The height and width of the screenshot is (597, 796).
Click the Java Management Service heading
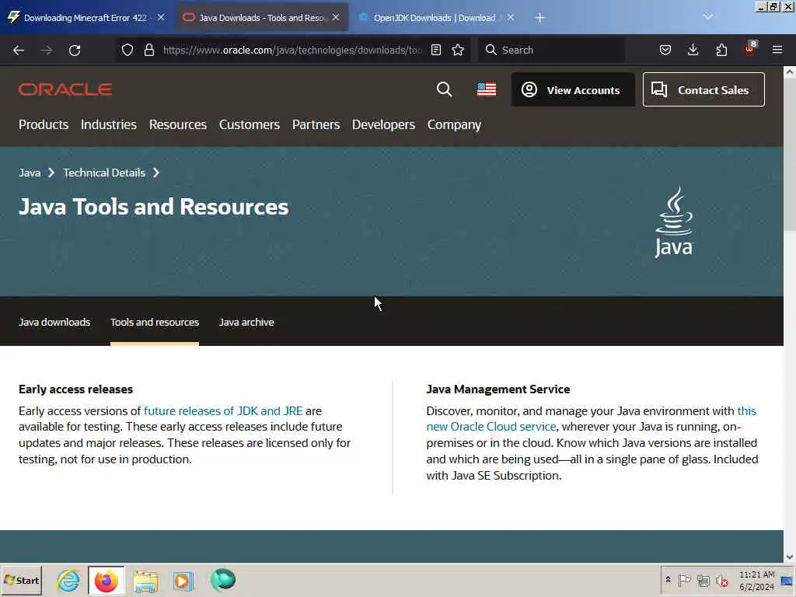498,389
